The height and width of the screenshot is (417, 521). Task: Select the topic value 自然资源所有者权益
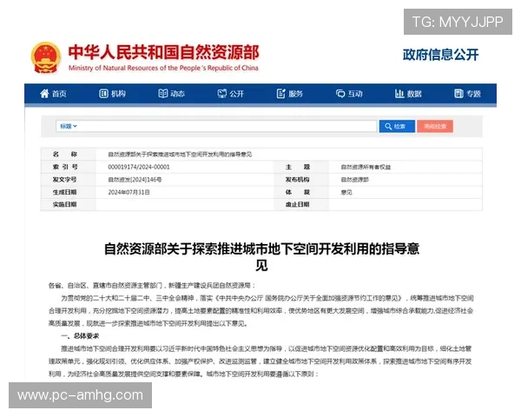tap(366, 167)
